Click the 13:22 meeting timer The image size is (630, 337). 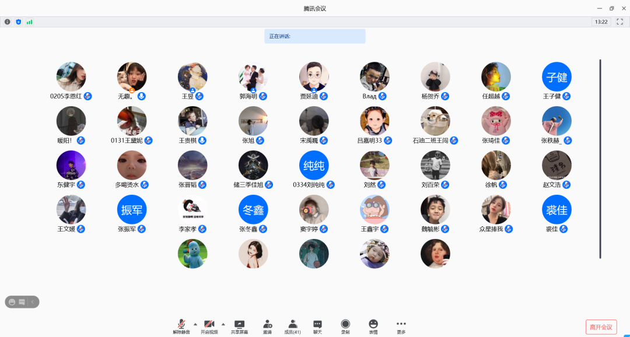(601, 22)
